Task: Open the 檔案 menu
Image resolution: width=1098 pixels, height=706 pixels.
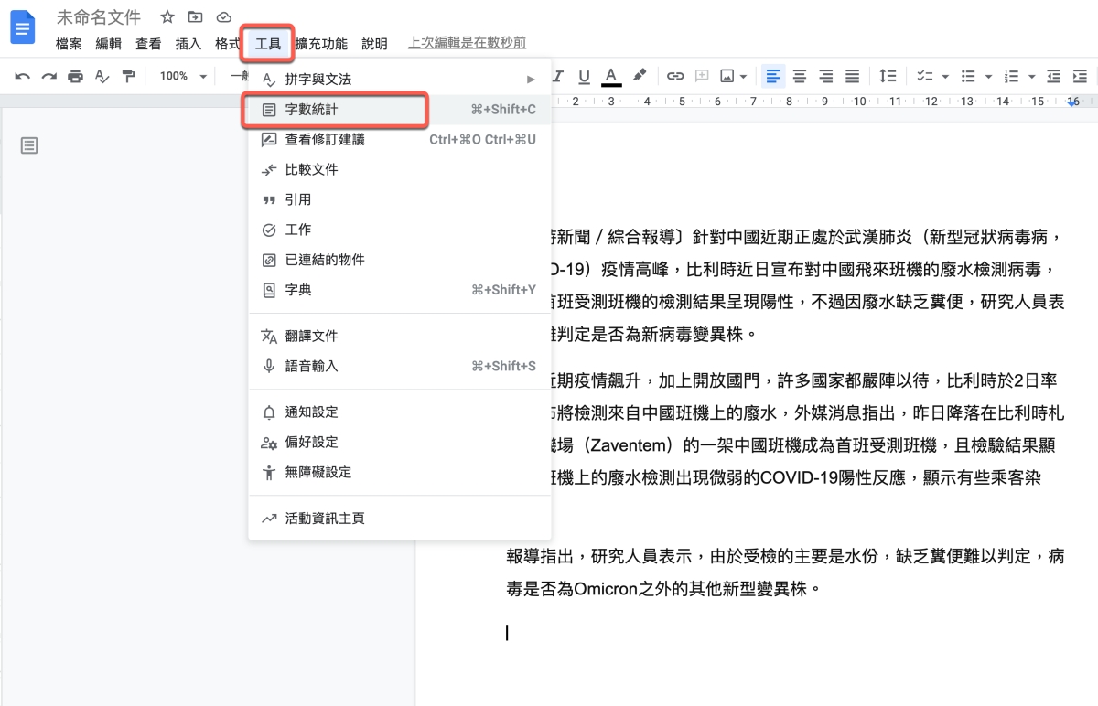Action: [69, 44]
